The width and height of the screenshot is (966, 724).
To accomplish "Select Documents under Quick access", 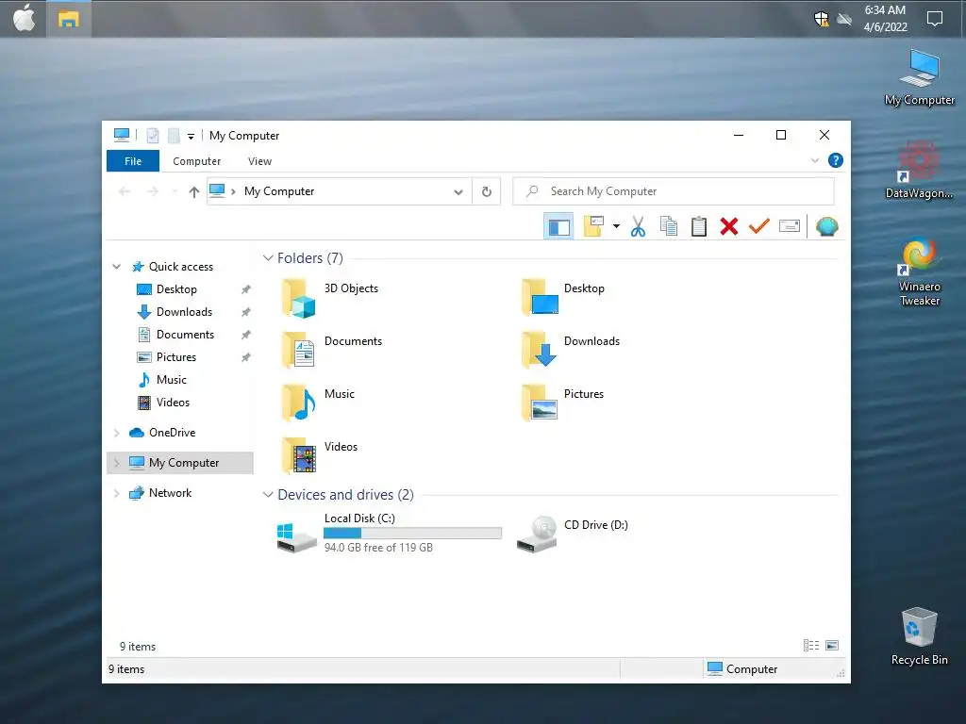I will (x=185, y=335).
